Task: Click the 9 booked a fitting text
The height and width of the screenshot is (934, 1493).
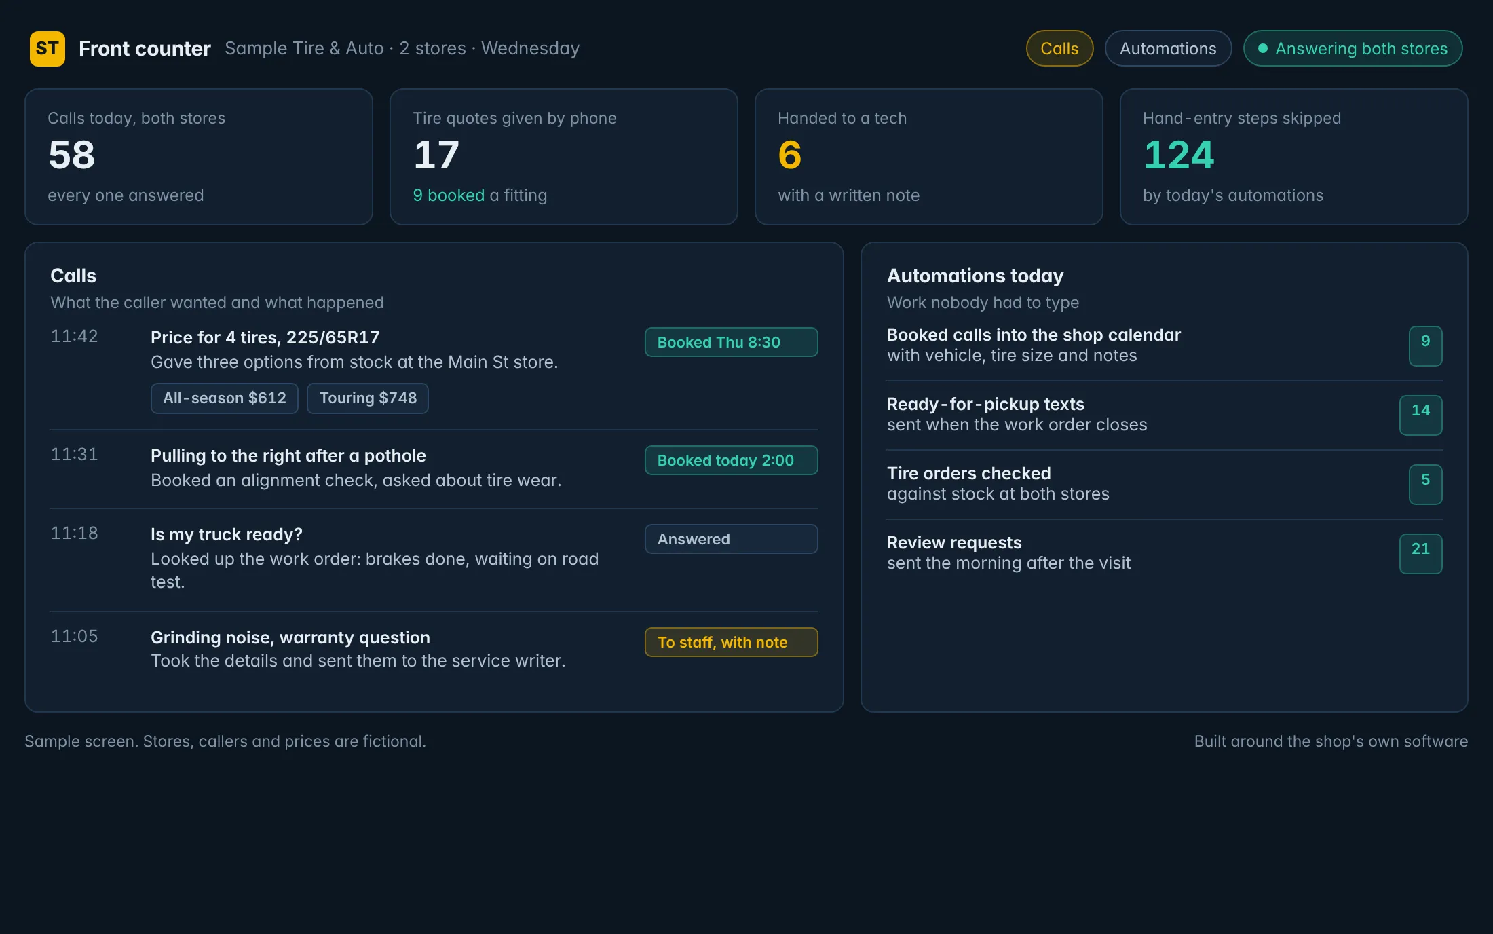Action: point(480,195)
